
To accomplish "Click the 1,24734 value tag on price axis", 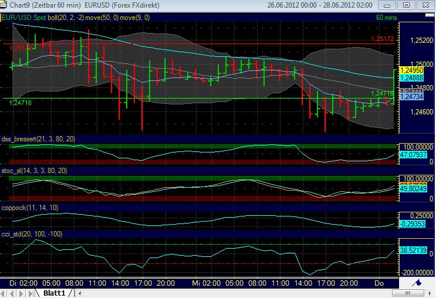I will pos(412,97).
